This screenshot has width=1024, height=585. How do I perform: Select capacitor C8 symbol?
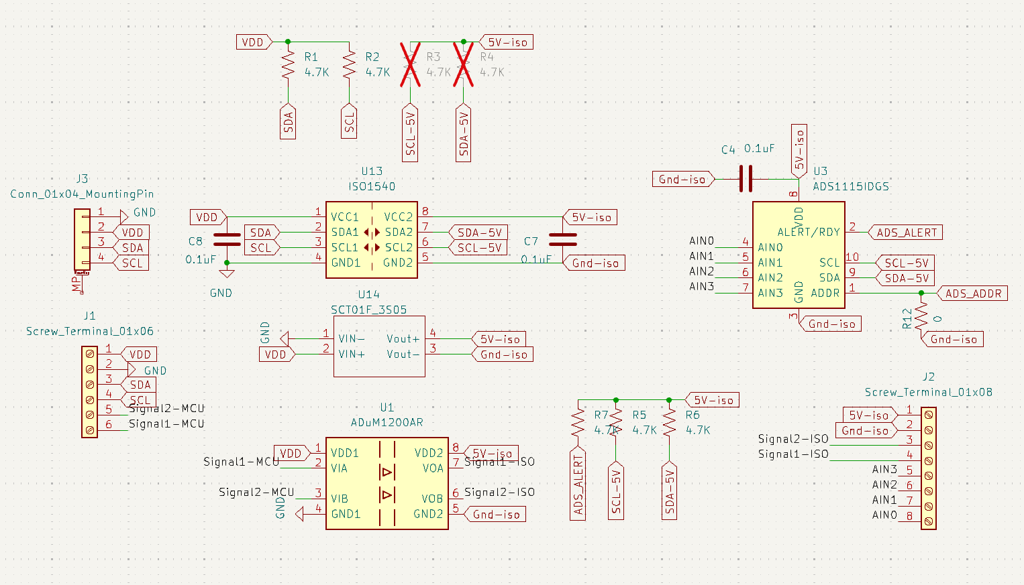point(227,240)
